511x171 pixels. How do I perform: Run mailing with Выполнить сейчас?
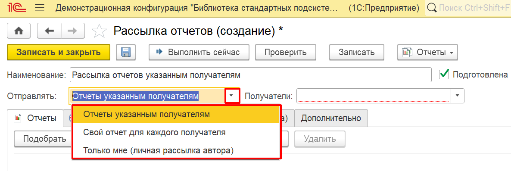[x=199, y=52]
